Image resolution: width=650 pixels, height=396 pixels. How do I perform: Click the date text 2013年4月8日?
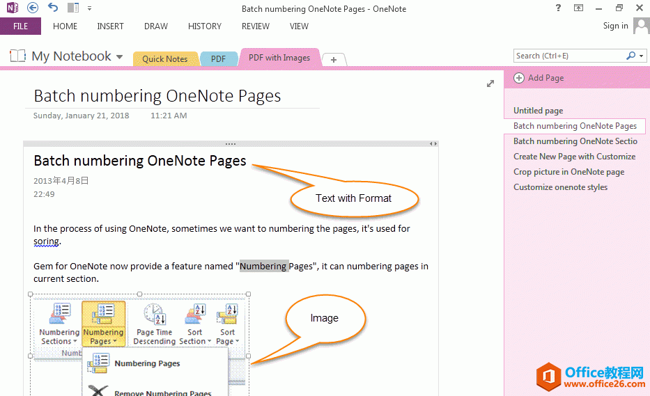(x=61, y=181)
